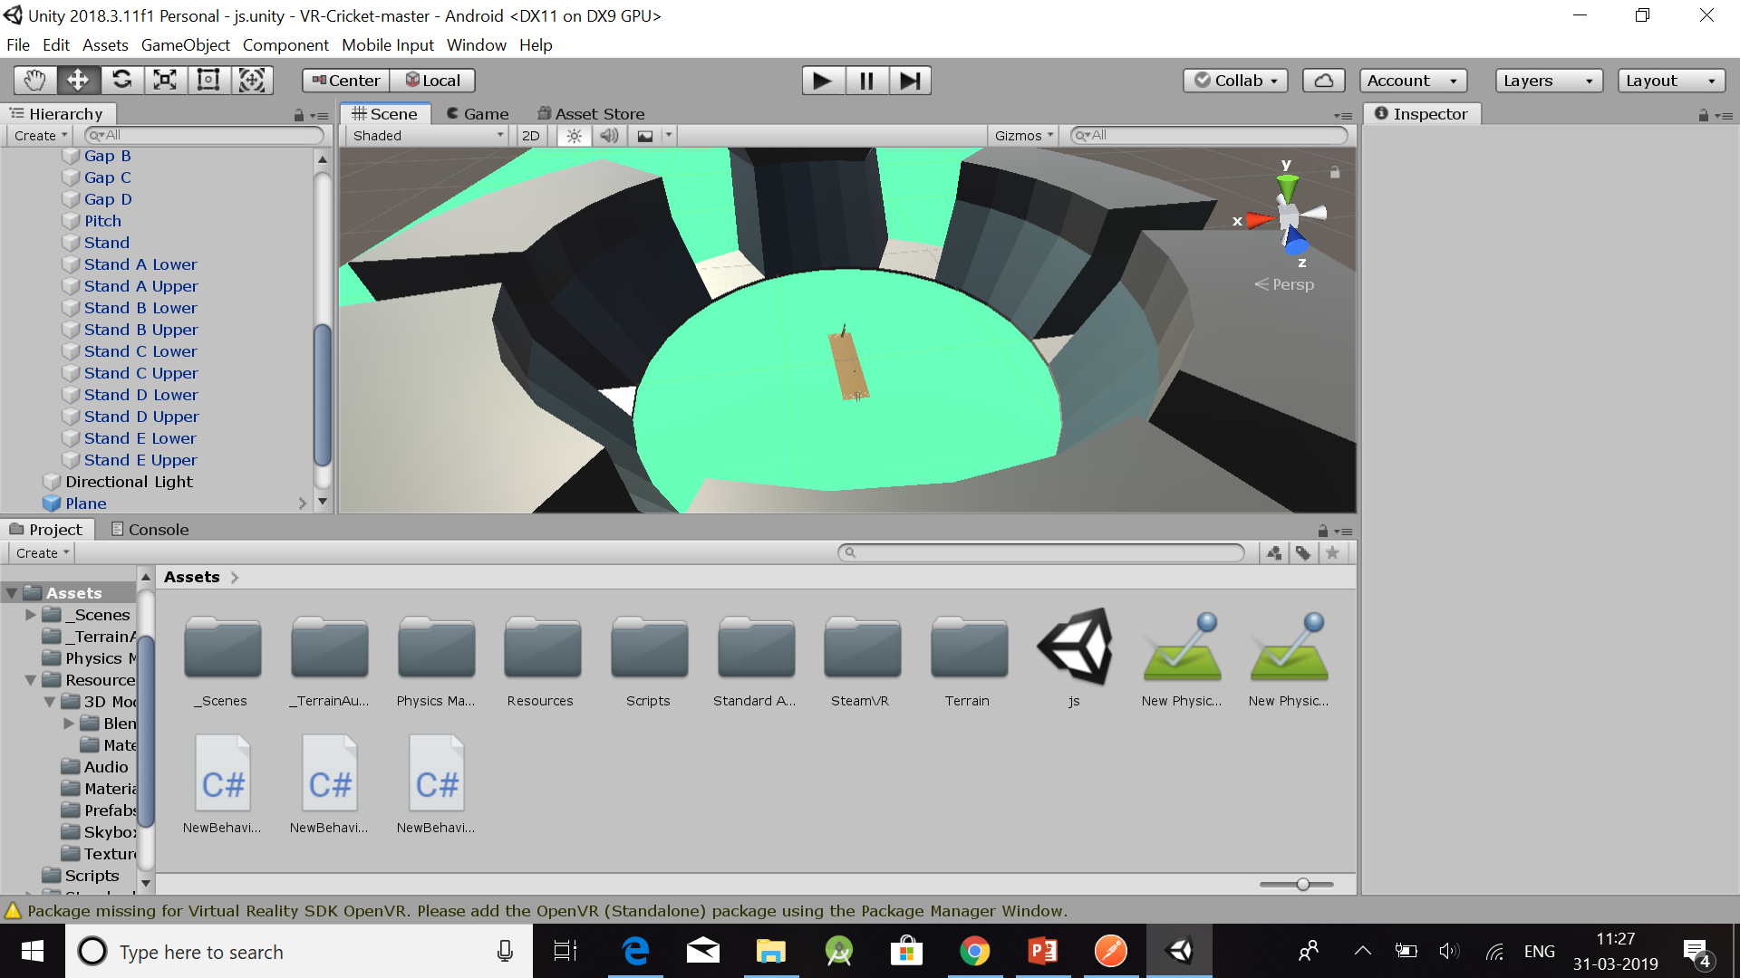Mute scene view audio
1740x978 pixels.
[608, 135]
